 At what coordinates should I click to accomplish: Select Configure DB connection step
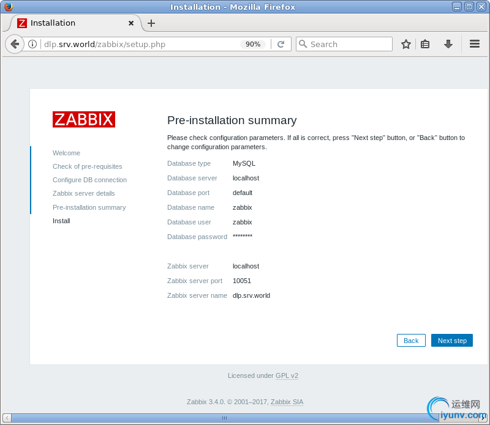(x=89, y=180)
